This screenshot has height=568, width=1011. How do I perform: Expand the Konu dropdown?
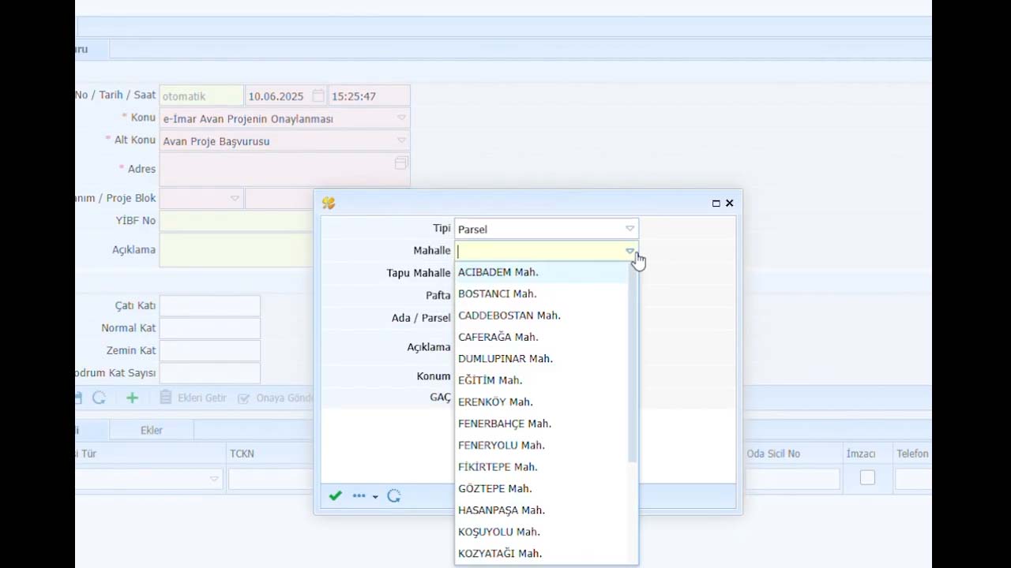401,118
